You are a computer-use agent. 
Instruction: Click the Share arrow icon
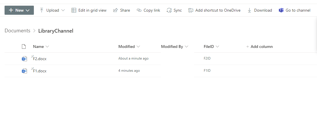(x=116, y=10)
